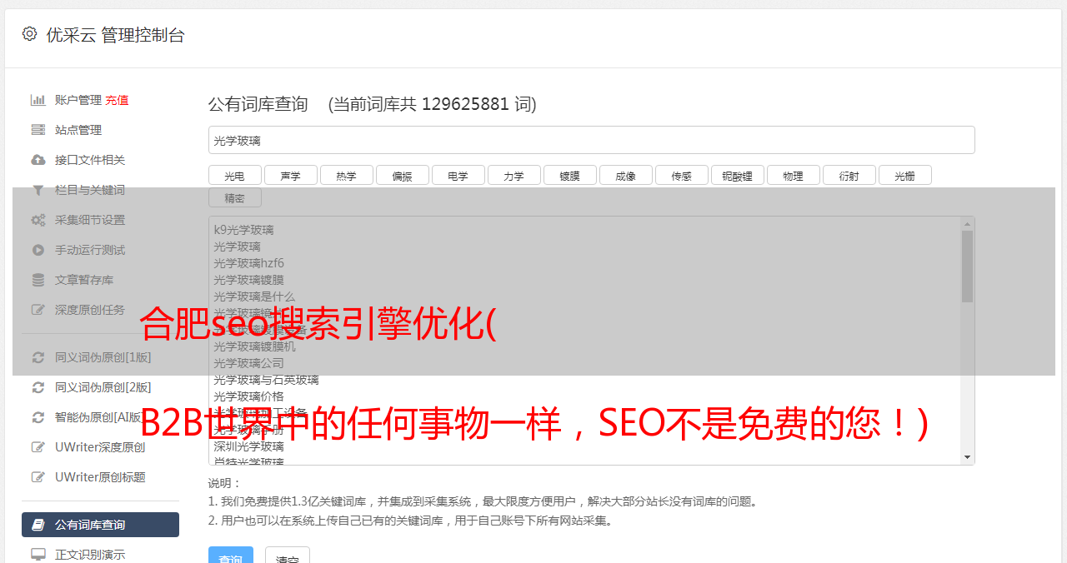Choose the 光栅 tag button

[x=904, y=175]
